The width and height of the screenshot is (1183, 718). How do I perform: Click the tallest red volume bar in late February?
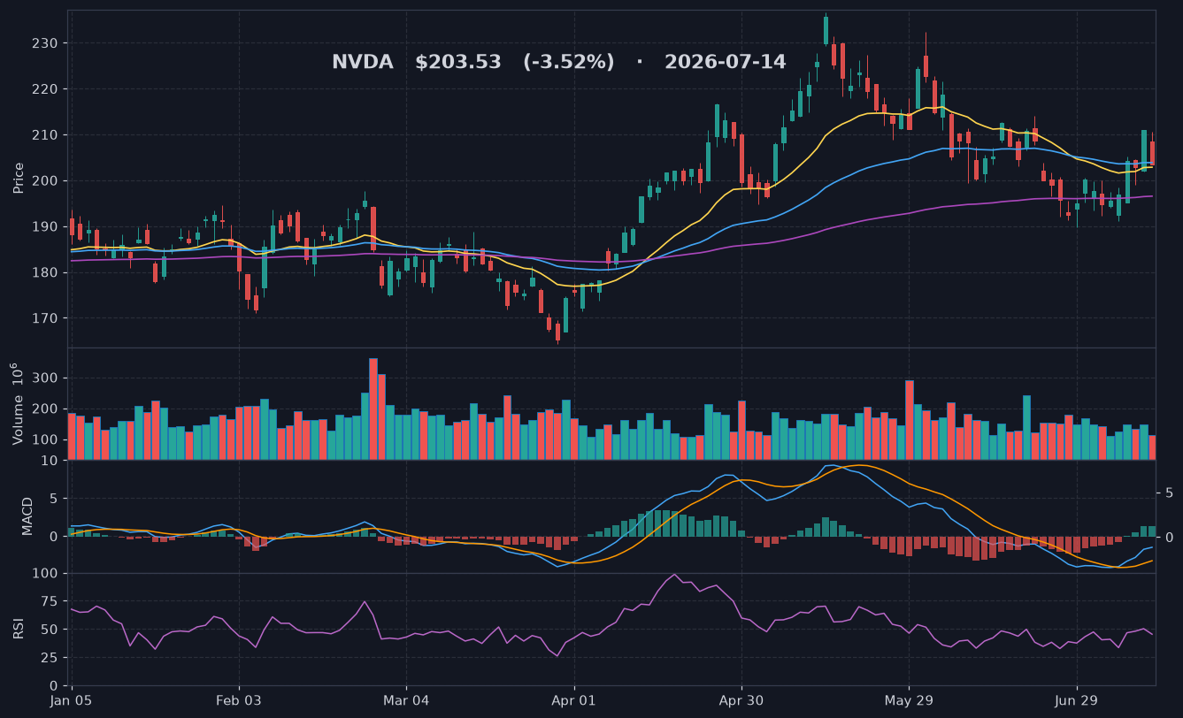[373, 409]
